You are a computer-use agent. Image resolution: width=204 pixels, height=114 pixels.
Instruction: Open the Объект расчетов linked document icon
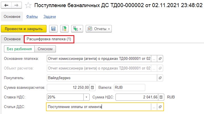[160, 68]
